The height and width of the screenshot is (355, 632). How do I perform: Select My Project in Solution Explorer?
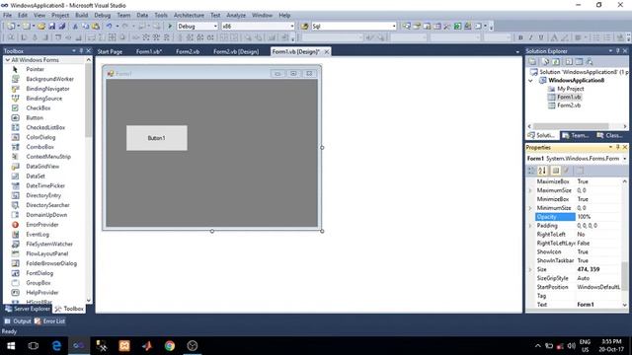(571, 89)
